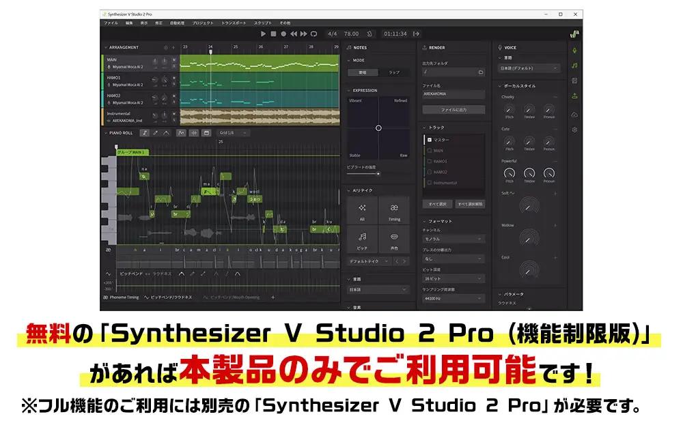This screenshot has height=423, width=683.
Task: Open the 自動処理 menu
Action: 177,23
